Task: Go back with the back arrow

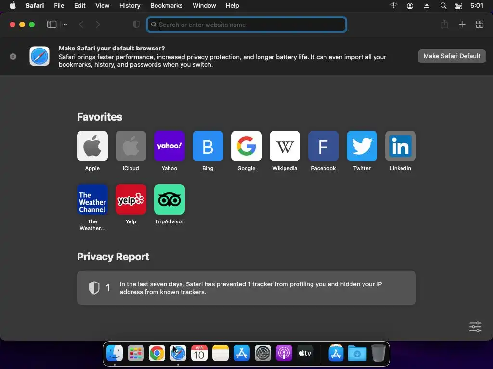Action: 81,25
